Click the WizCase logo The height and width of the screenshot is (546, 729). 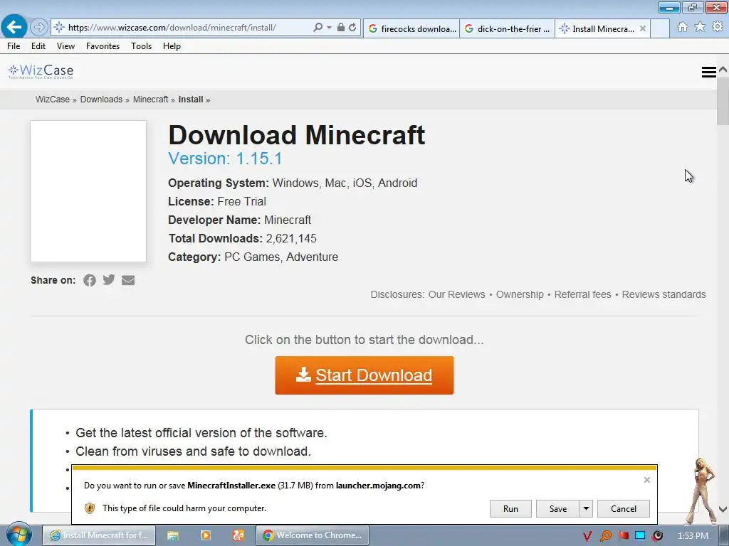(x=41, y=71)
